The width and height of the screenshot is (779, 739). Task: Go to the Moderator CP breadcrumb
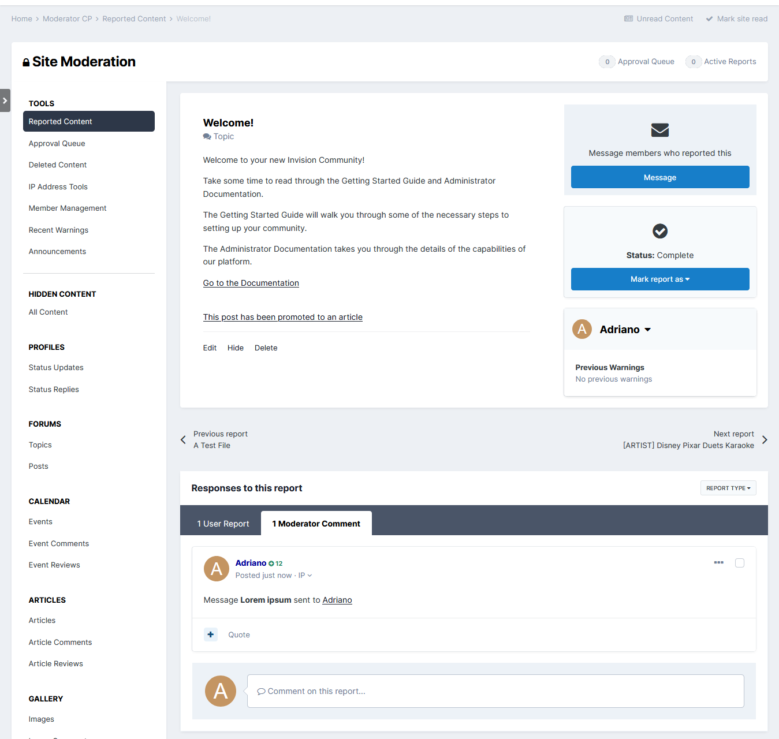coord(68,19)
